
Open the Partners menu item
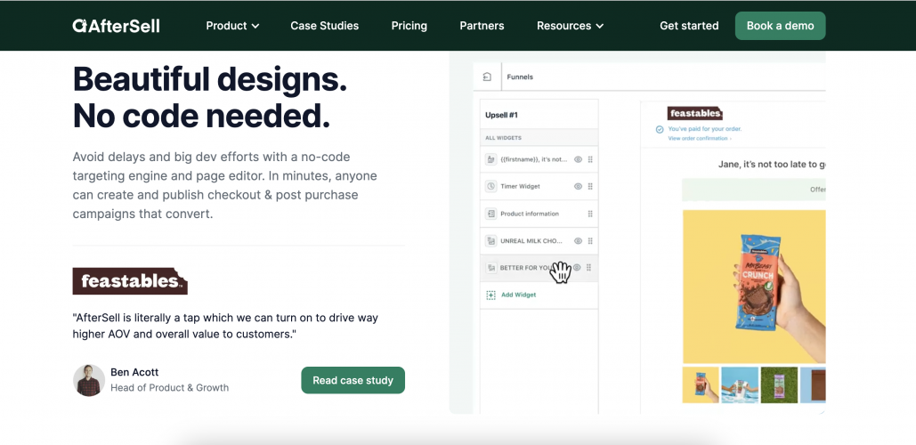coord(482,26)
